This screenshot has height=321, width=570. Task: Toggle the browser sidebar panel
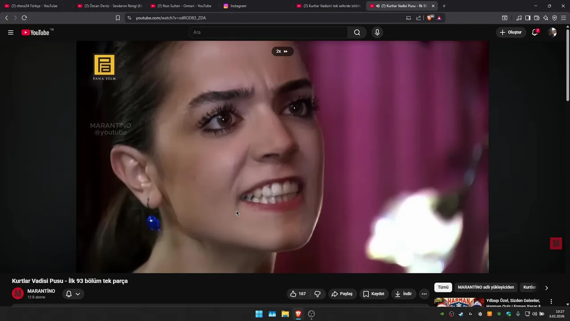pyautogui.click(x=528, y=18)
